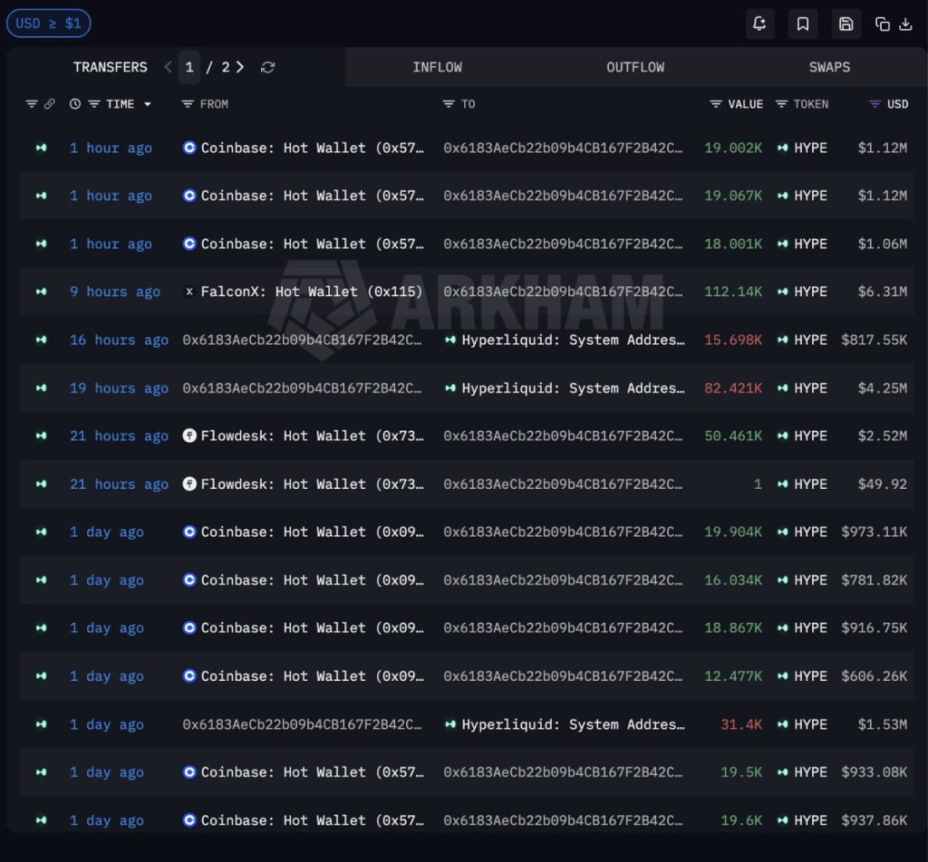The image size is (928, 862).
Task: Click the USD ≥ $1 filter chip
Action: [49, 24]
